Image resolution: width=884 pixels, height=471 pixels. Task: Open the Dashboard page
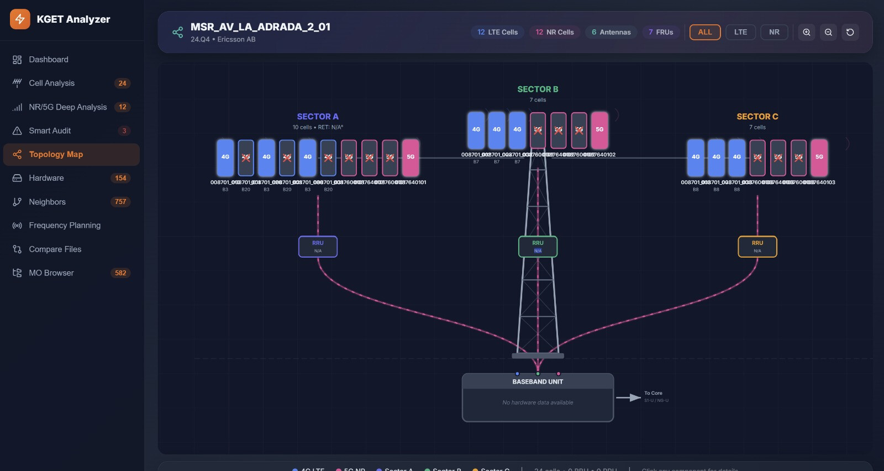[x=49, y=60]
